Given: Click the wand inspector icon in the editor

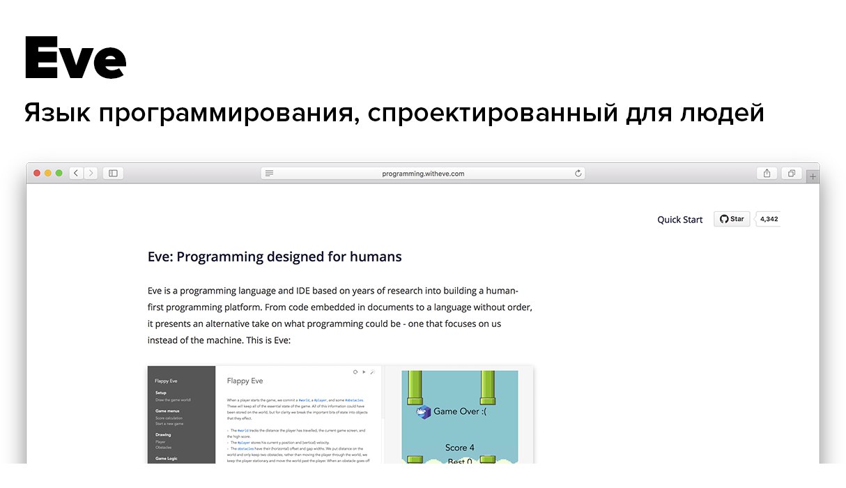Looking at the screenshot, I should click(x=372, y=372).
